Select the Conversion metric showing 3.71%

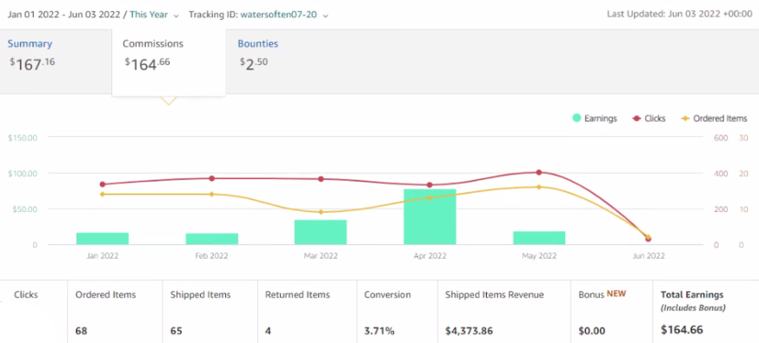(397, 312)
